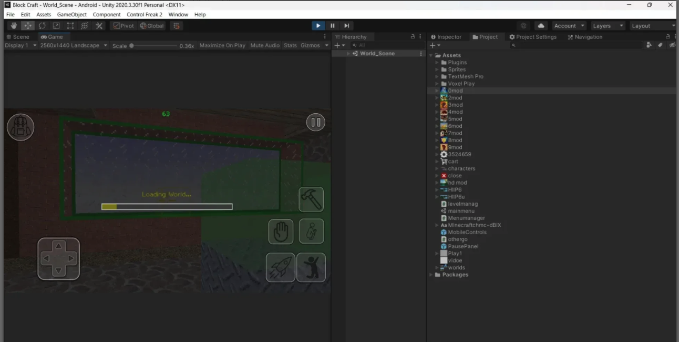Toggle the Hierarchy panel lock
The width and height of the screenshot is (679, 342).
[413, 37]
